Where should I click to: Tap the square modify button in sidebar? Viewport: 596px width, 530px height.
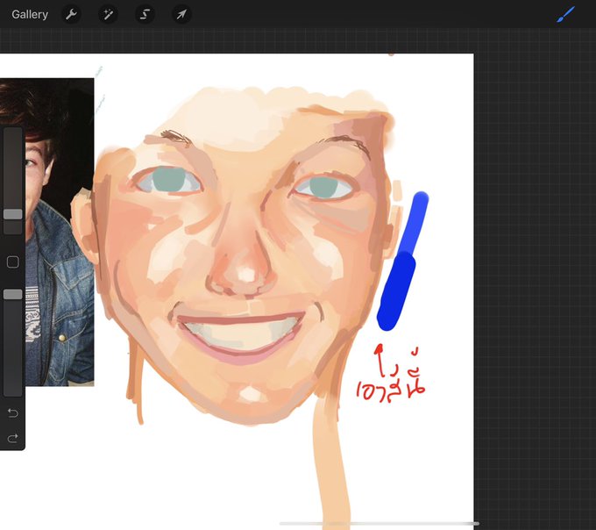coord(13,261)
